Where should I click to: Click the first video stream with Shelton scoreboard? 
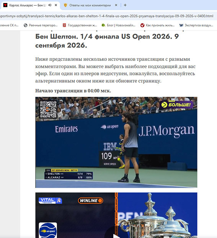click(x=116, y=142)
